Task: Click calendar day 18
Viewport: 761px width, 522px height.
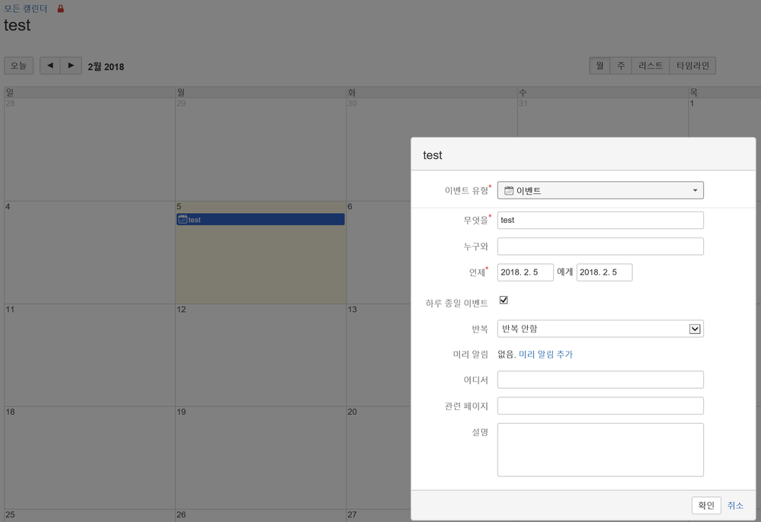Action: click(x=90, y=457)
